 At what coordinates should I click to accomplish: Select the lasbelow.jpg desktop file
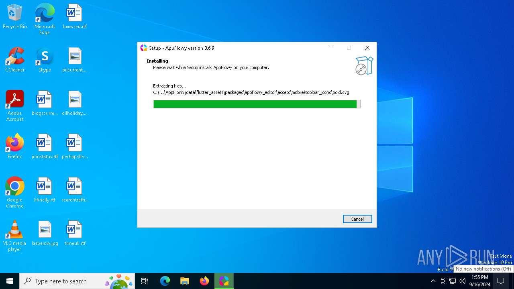point(45,234)
